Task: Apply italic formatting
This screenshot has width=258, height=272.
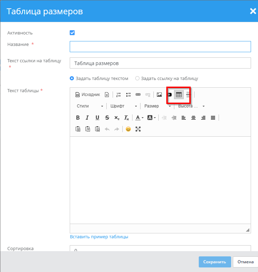Action: (88, 118)
